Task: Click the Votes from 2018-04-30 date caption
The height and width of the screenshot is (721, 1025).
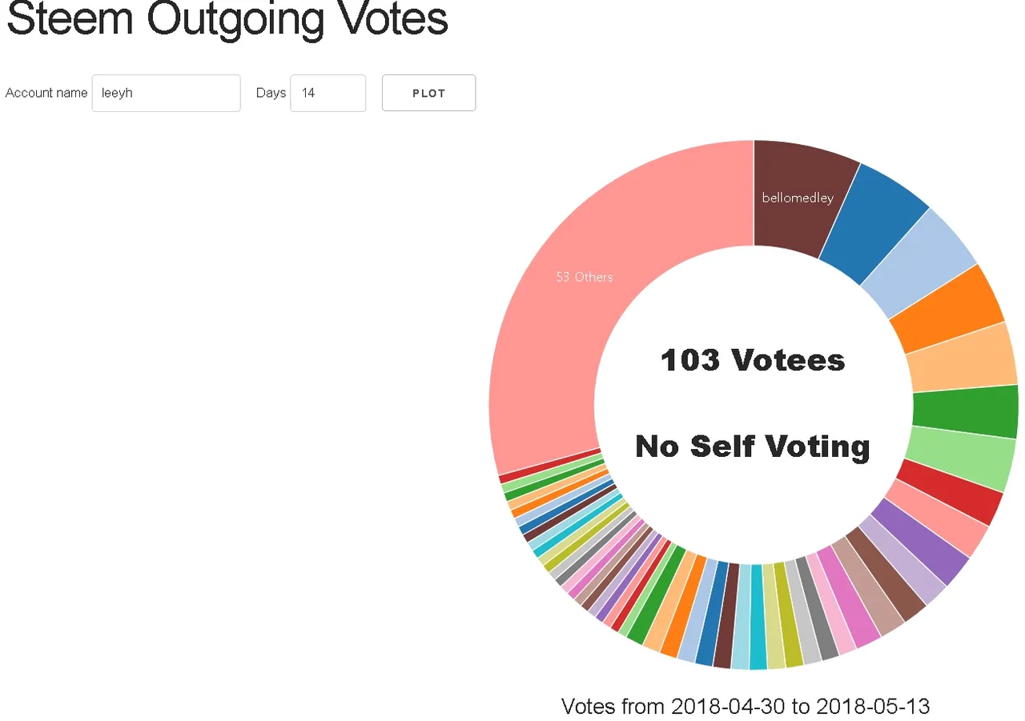Action: click(746, 706)
